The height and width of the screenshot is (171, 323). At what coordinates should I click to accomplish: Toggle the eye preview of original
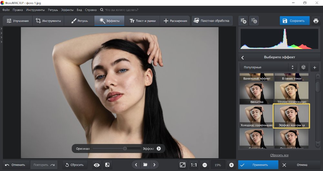97,165
